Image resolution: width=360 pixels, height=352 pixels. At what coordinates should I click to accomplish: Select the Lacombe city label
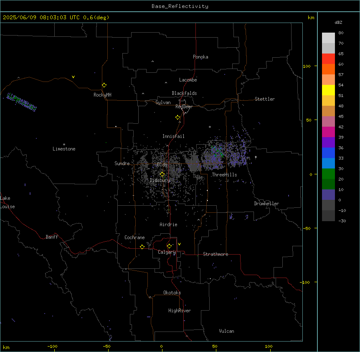pos(188,80)
